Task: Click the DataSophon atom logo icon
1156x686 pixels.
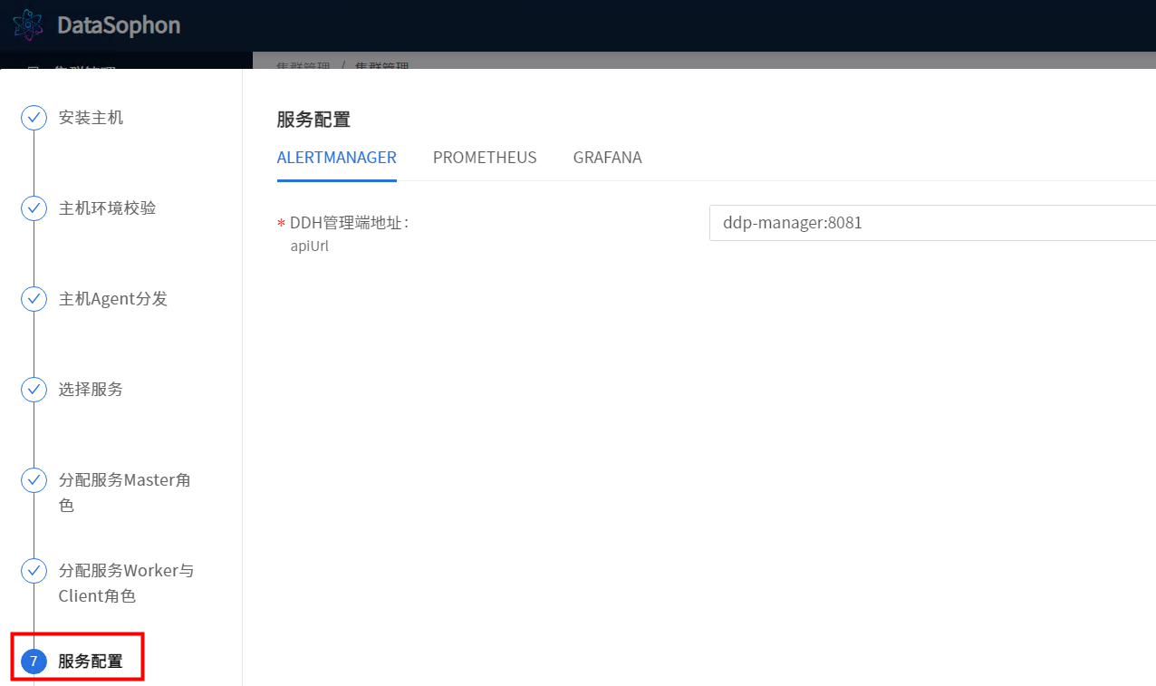Action: 28,25
